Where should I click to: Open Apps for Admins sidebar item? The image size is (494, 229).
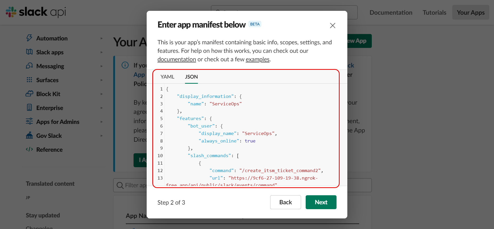pos(58,122)
